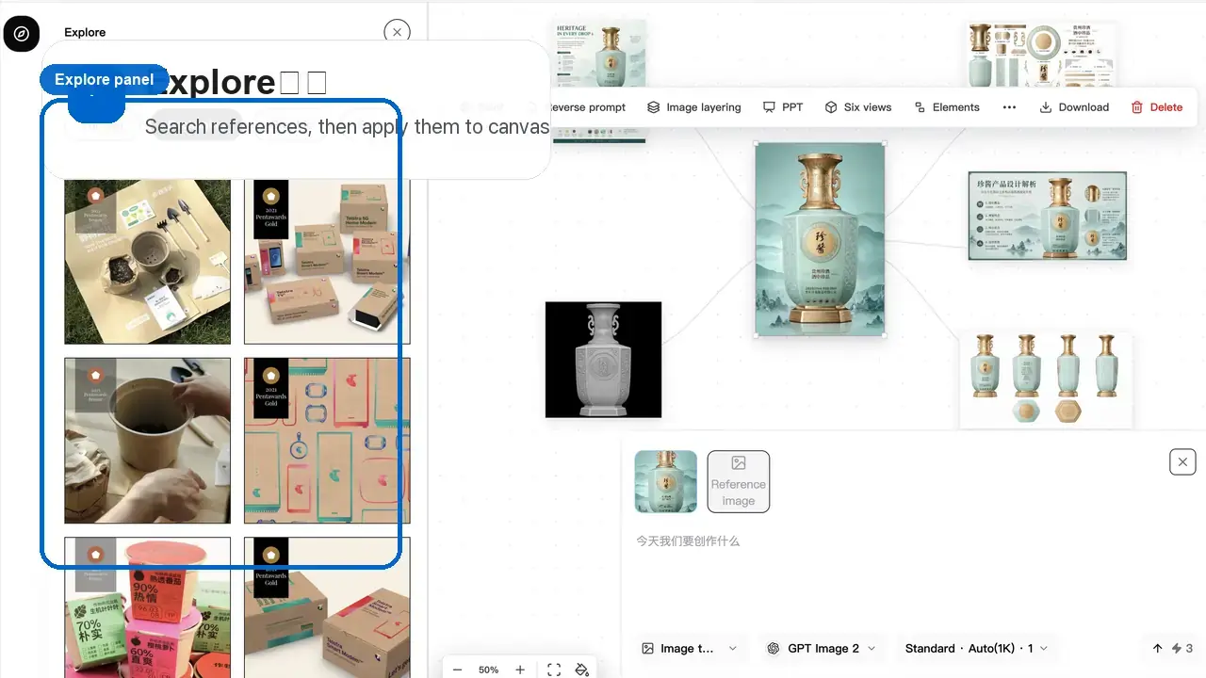Open the more options ellipsis menu
The image size is (1206, 678).
(1009, 107)
